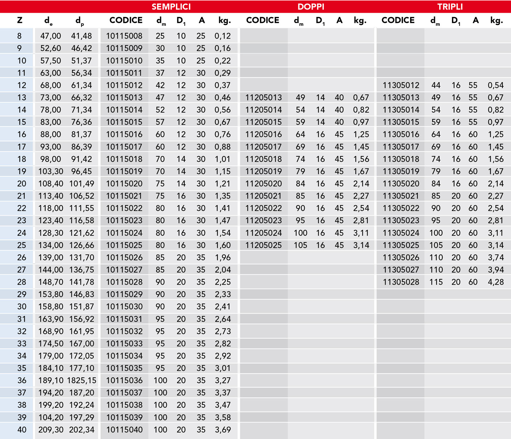Image resolution: width=511 pixels, height=439 pixels.
Task: Open product code 10115008
Action: click(124, 36)
